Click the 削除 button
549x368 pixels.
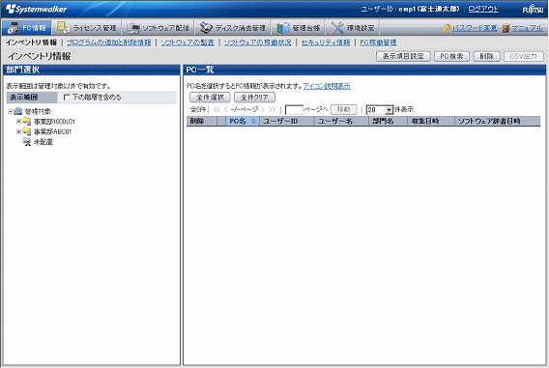pos(487,56)
